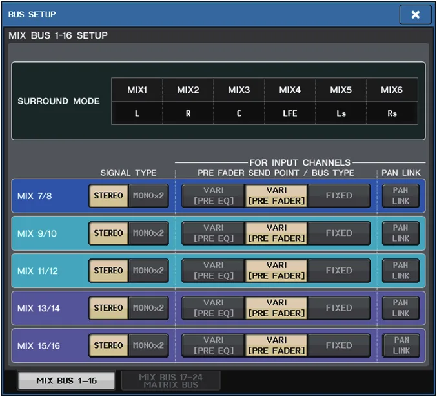The width and height of the screenshot is (437, 397).
Task: Set MIX 9/10 bus type to FIXED
Action: [339, 233]
